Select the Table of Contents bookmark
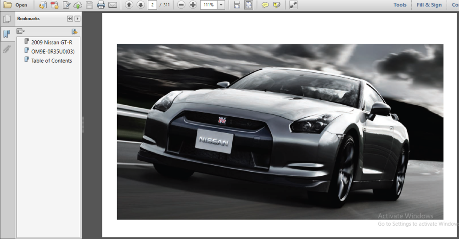 (51, 61)
